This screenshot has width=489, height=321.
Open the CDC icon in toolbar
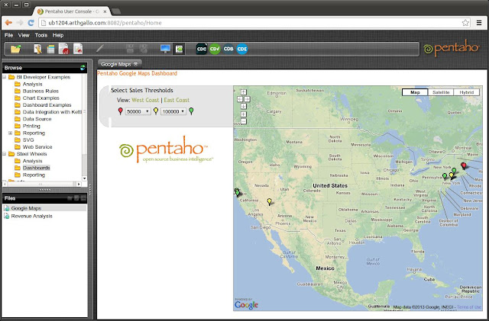(202, 49)
